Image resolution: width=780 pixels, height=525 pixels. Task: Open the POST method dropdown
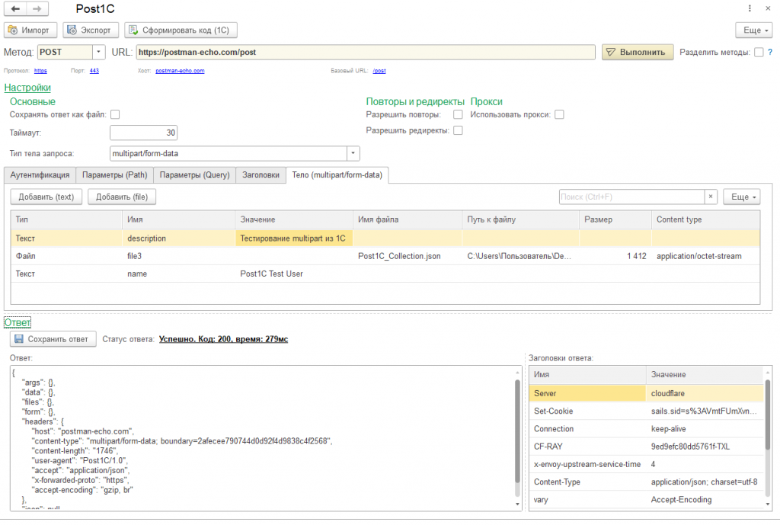pos(99,52)
